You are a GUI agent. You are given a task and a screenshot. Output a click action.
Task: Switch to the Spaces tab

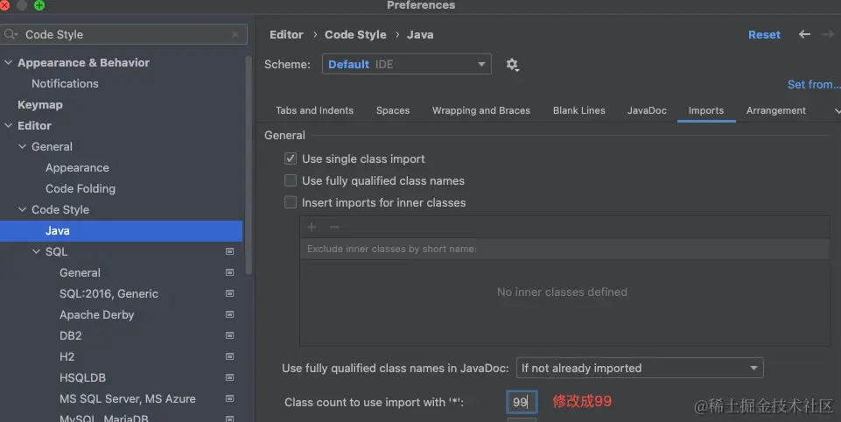(x=393, y=110)
